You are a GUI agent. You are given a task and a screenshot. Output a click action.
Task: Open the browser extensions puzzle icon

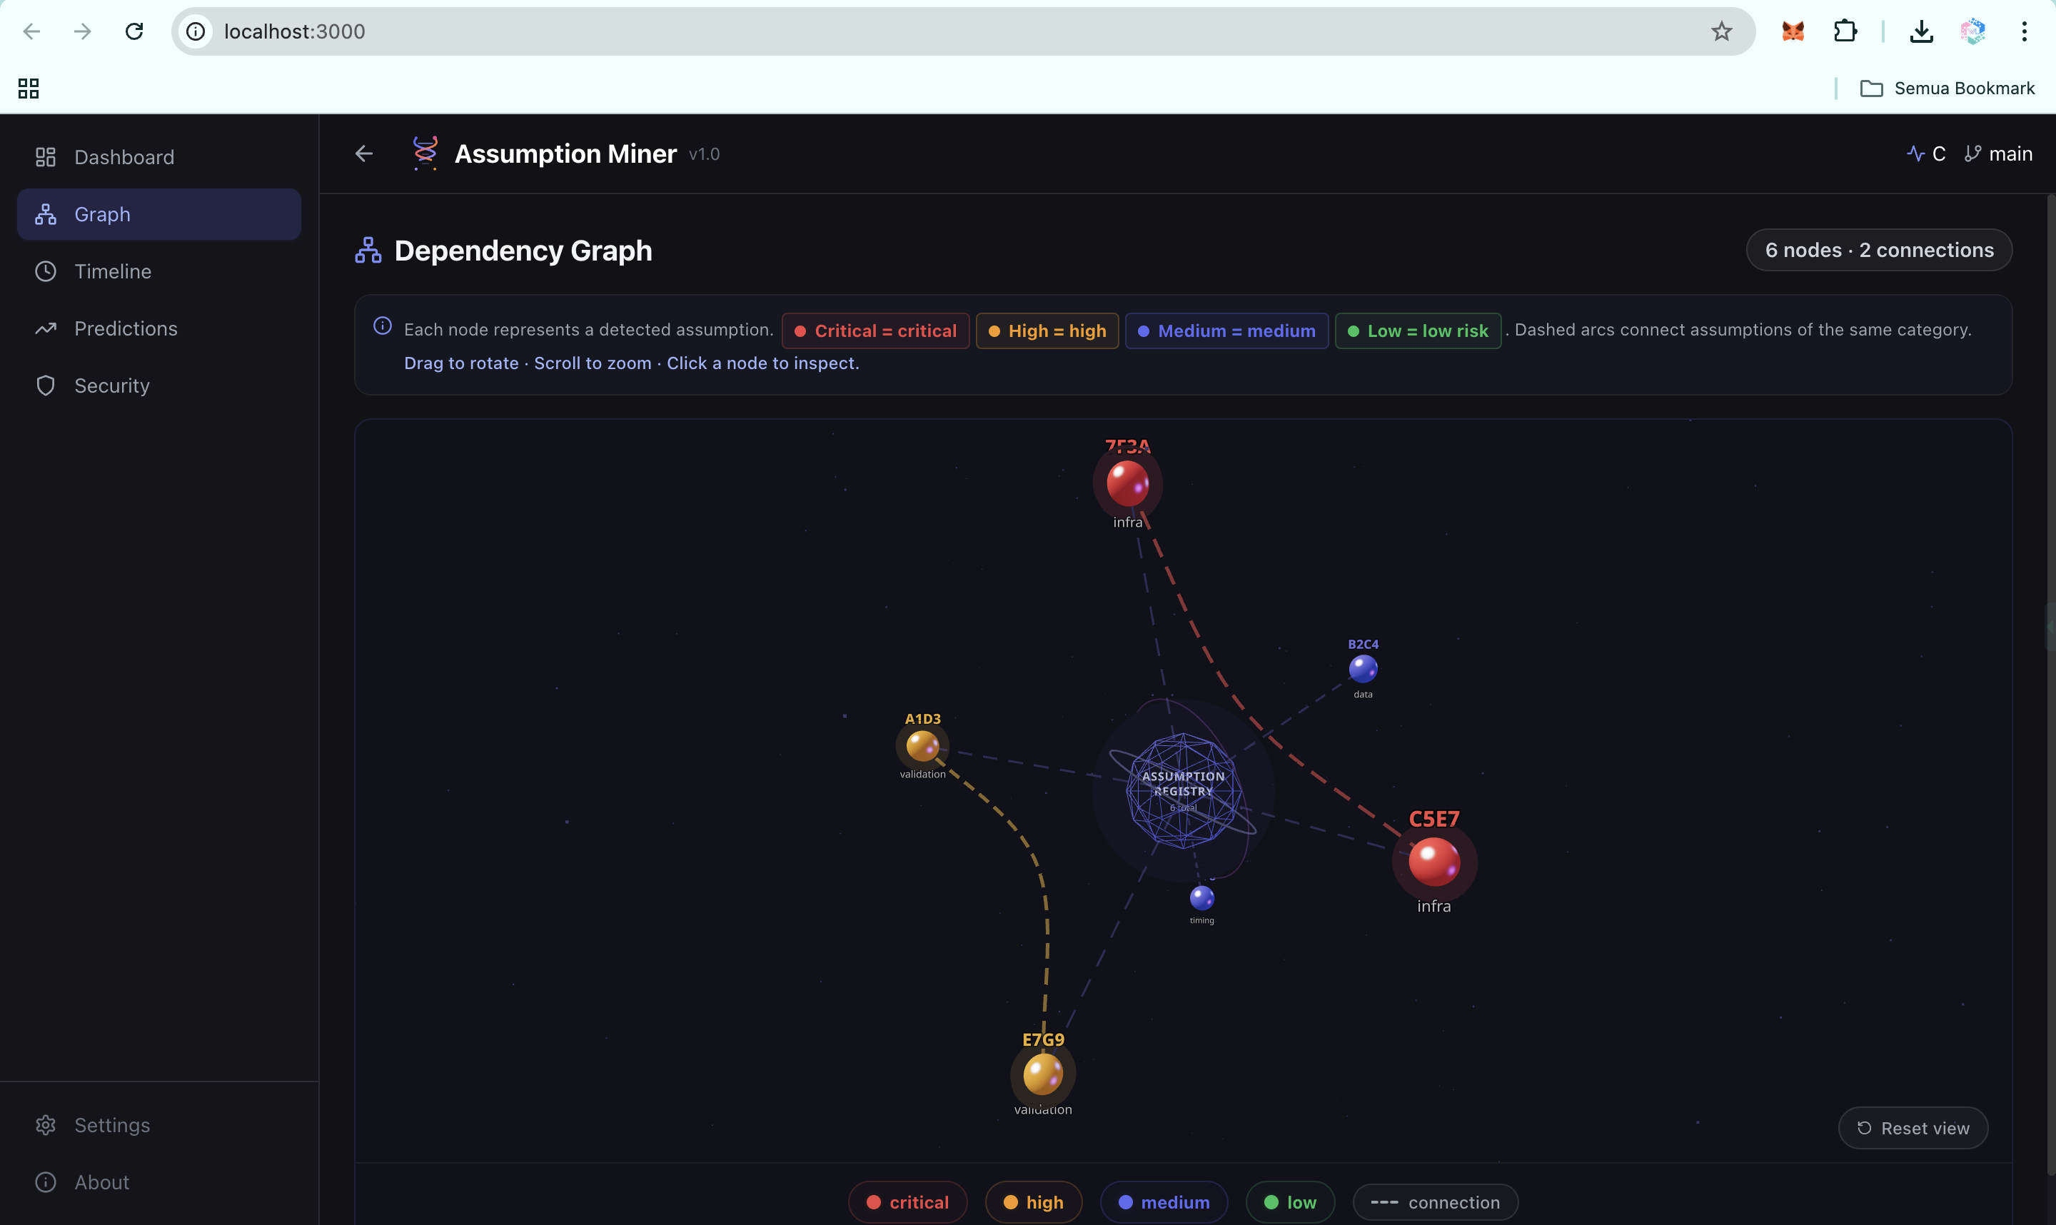coord(1845,31)
